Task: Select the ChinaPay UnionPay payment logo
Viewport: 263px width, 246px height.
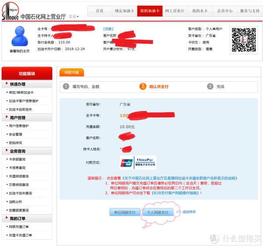Action: click(138, 163)
